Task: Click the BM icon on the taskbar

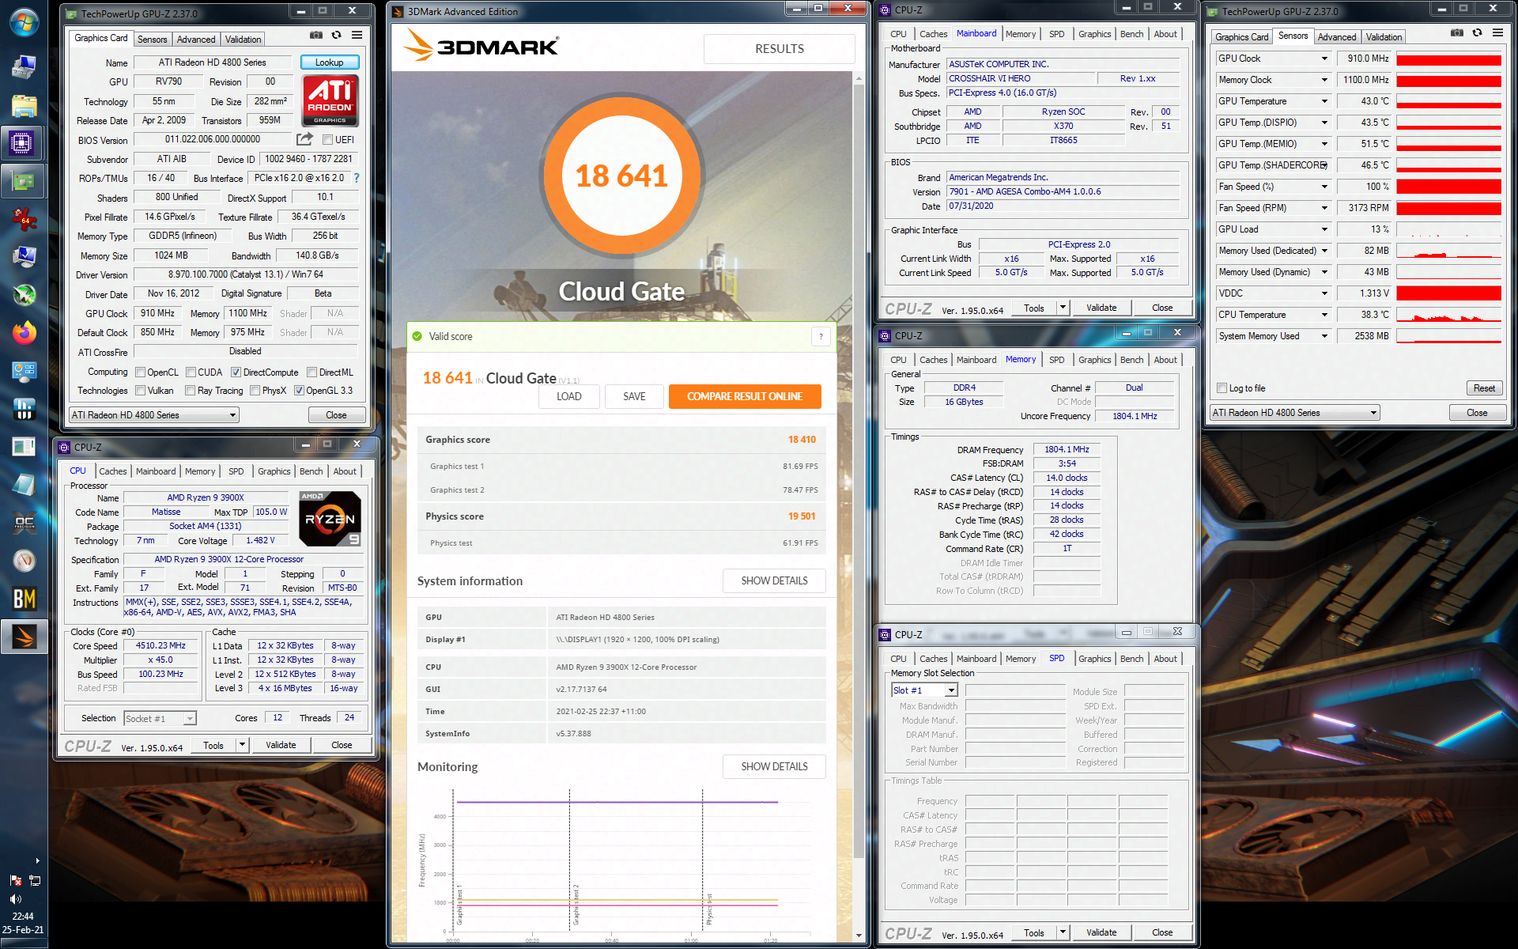Action: click(x=24, y=599)
